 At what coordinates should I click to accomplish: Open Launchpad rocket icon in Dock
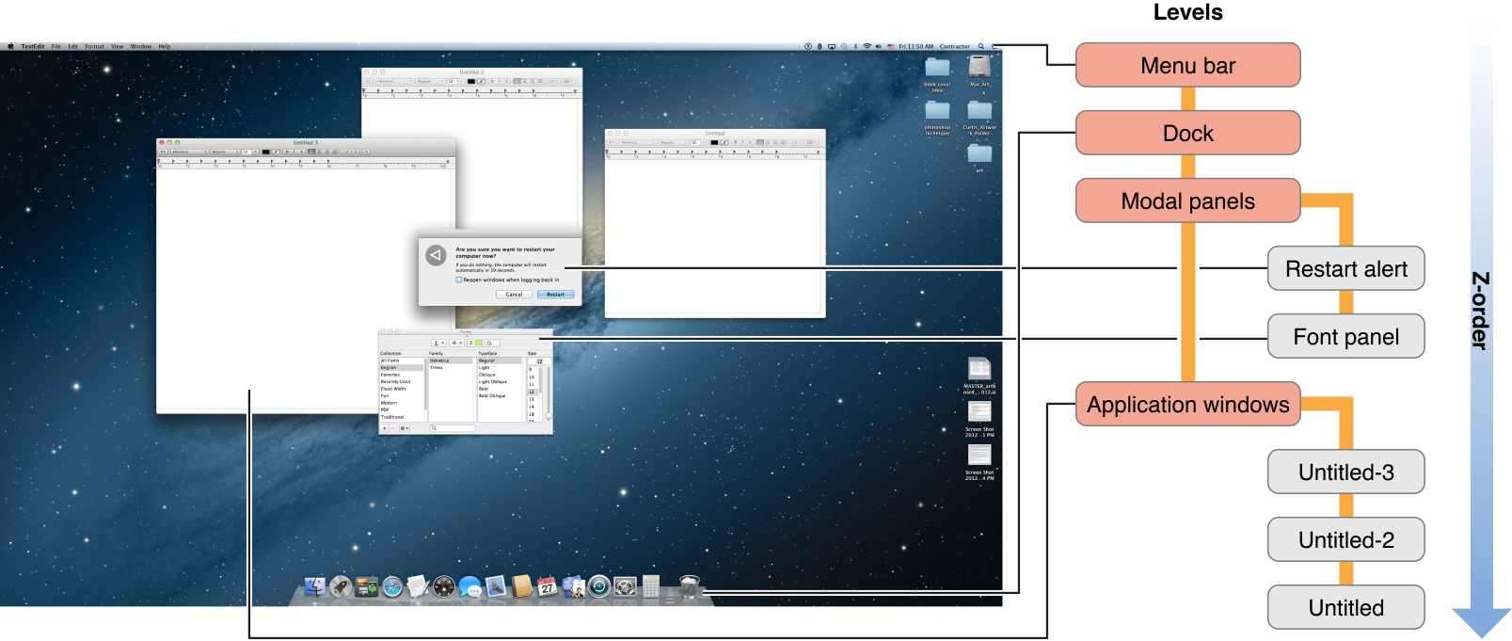click(341, 587)
